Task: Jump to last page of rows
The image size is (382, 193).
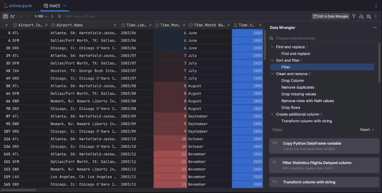Action: pyautogui.click(x=59, y=16)
